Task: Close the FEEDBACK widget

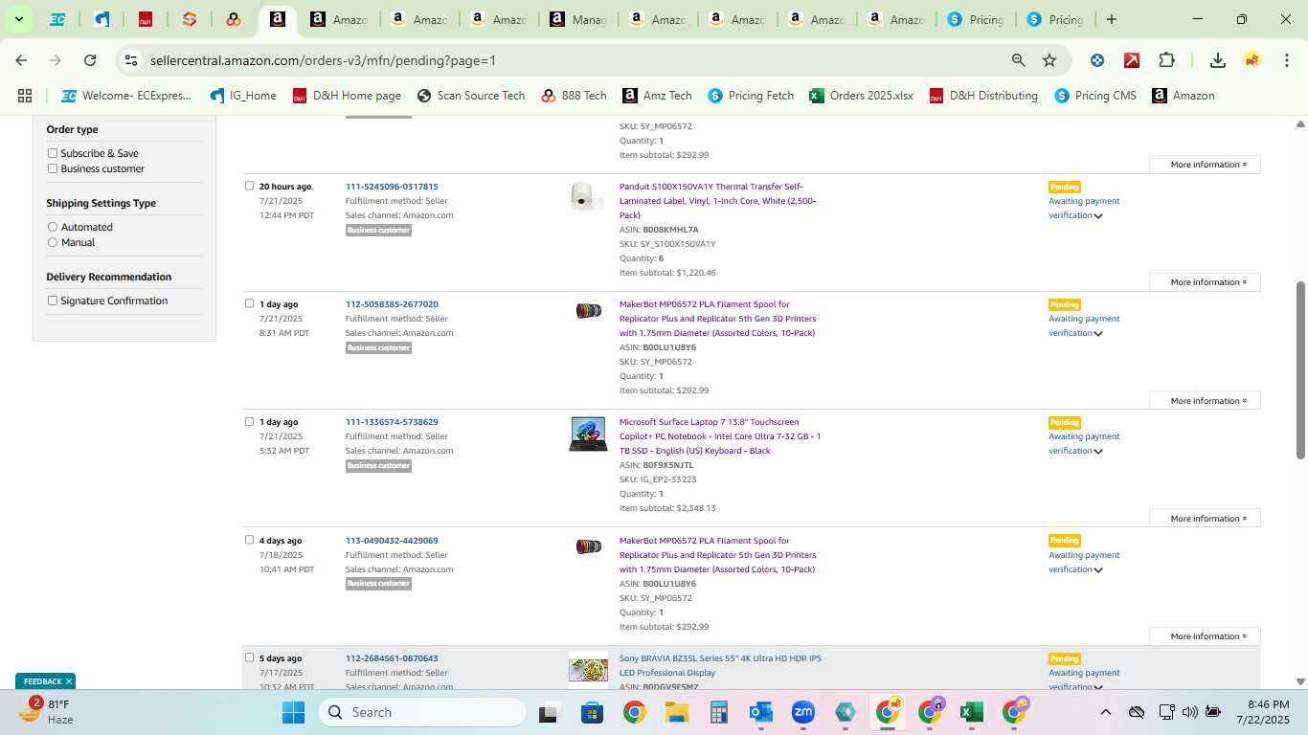Action: pyautogui.click(x=69, y=681)
